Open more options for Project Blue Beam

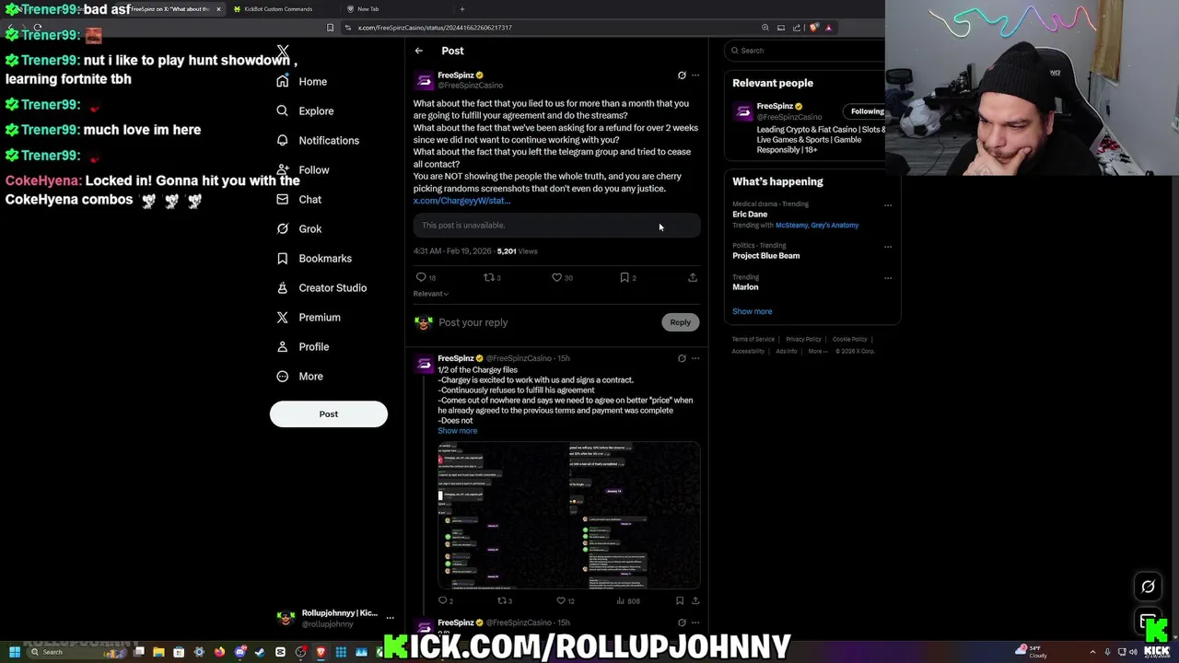pos(888,247)
